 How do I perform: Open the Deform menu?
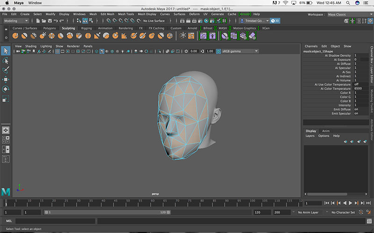point(194,14)
